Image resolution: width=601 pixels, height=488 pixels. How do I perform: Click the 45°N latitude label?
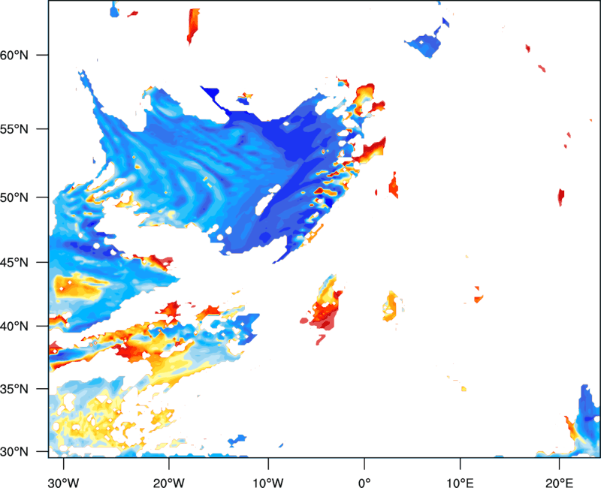(14, 262)
